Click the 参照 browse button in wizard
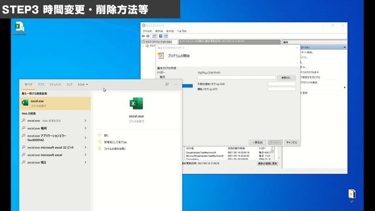 coord(287,78)
